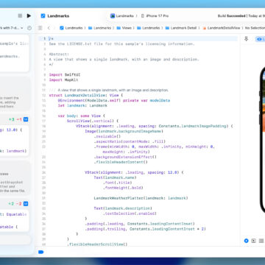Screen dimensions: 265x265
Task: Click '.backgroundExtensionEffect()' line
Action: click(125, 157)
